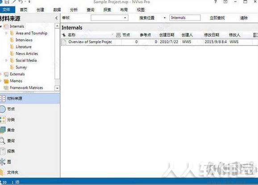Open the 文件夹 navigation icon
This screenshot has width=258, height=185.
[x=2, y=172]
